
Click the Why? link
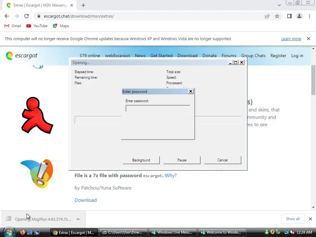click(171, 176)
